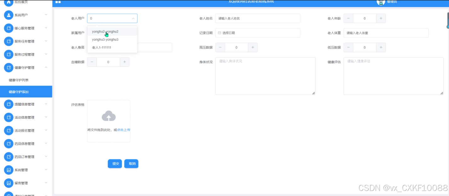Screen dimensions: 449x196
Task: Toggle the sidebar via the header grid icon
Action: (x=58, y=2)
